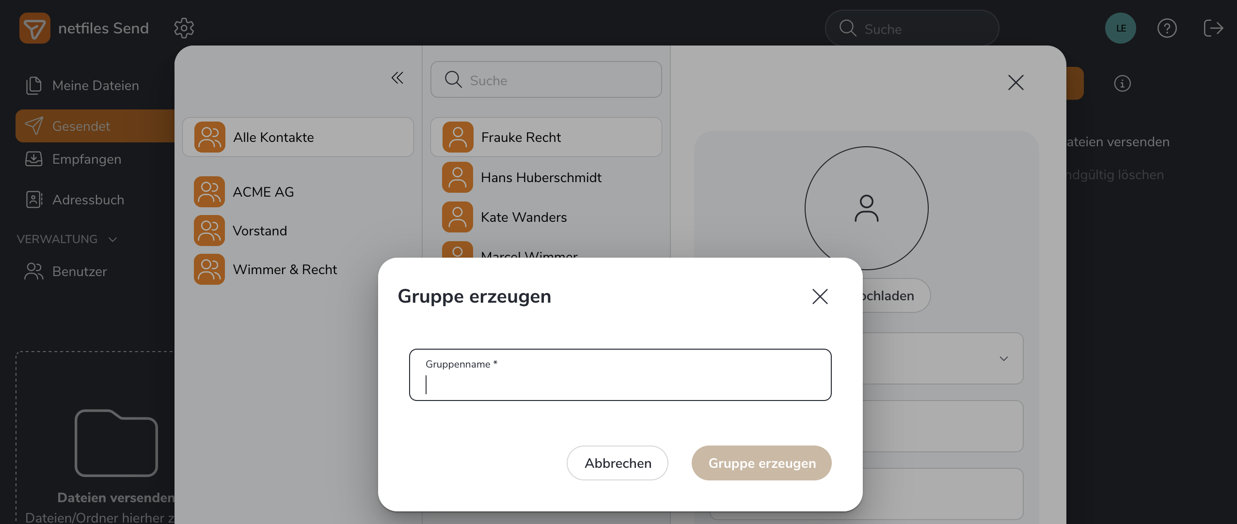Collapse the Verwaltung section
The height and width of the screenshot is (524, 1237).
pyautogui.click(x=113, y=239)
